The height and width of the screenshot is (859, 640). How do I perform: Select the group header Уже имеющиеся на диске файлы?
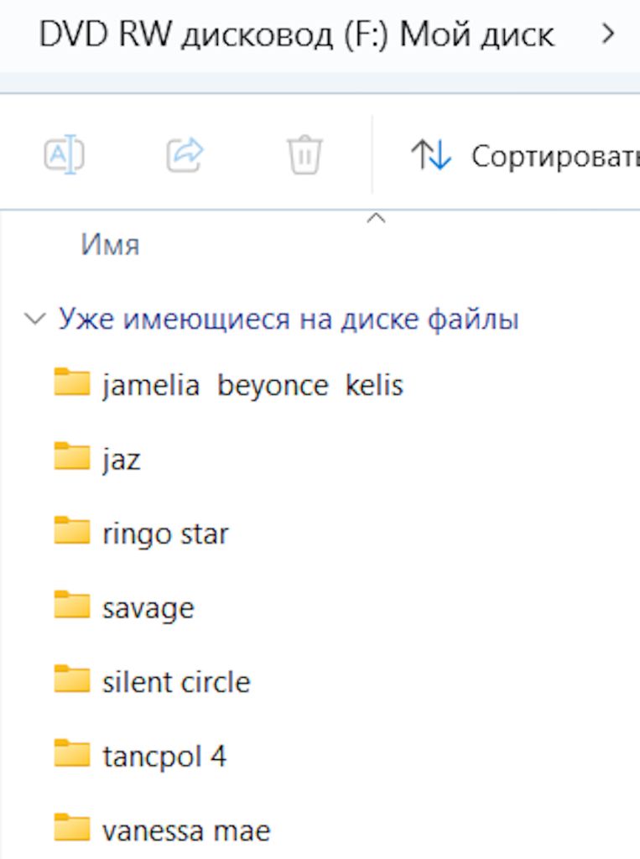[x=289, y=319]
